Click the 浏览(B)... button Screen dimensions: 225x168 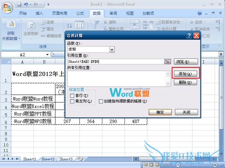186,62
